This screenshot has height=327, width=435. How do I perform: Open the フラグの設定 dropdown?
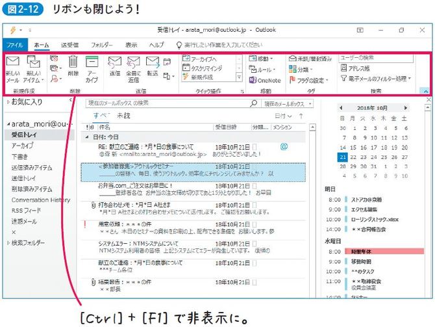pyautogui.click(x=309, y=81)
